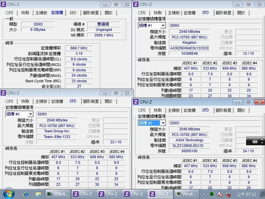This screenshot has width=265, height=199.
Task: Select the 雙通道 channel value
Action: tap(104, 24)
